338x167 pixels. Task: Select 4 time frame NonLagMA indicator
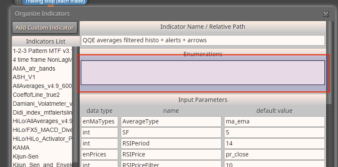pos(42,60)
